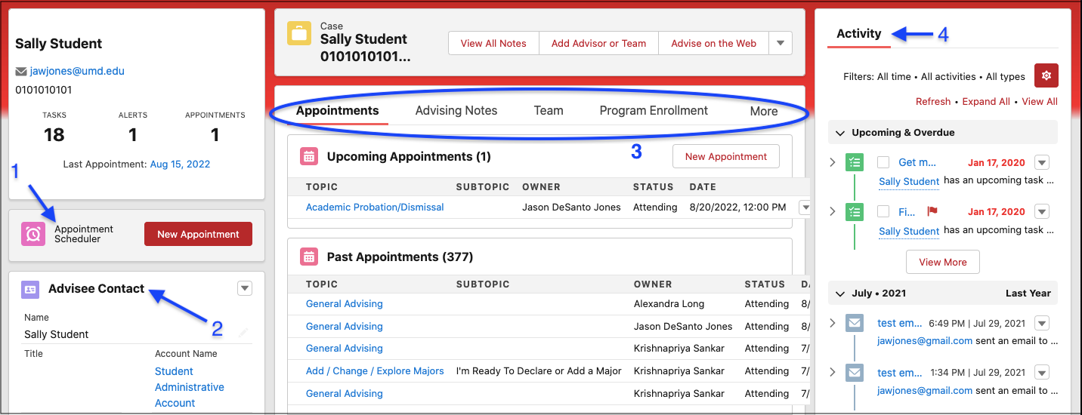Open Activity filter settings gear icon

1046,75
